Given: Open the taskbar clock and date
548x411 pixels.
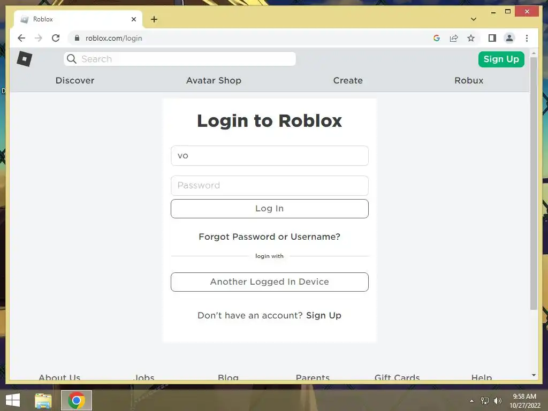Looking at the screenshot, I should 524,401.
